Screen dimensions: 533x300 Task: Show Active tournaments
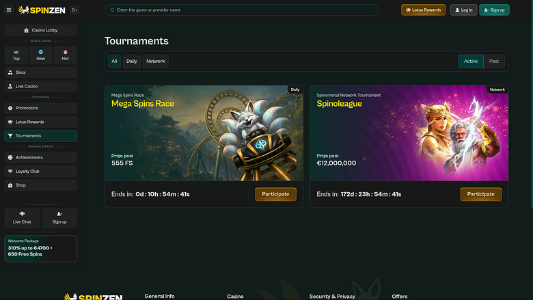pos(471,61)
